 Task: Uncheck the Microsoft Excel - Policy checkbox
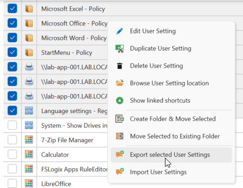12,8
